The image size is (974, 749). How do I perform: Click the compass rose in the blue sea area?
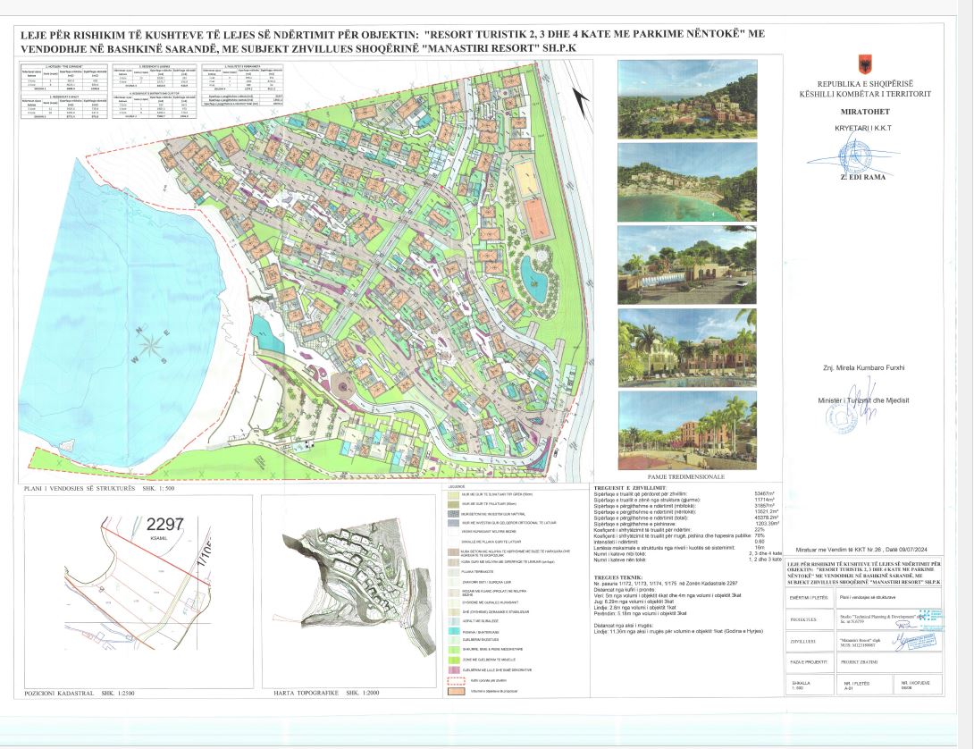[x=151, y=345]
